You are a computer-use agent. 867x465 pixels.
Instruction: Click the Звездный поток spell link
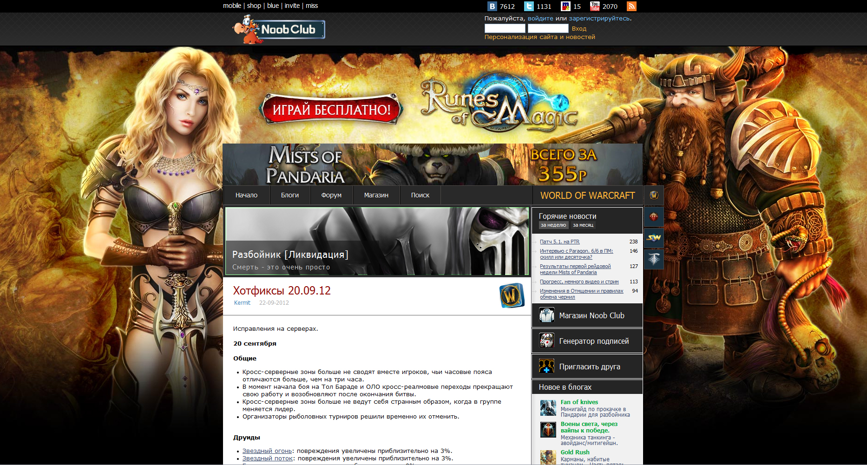pos(268,458)
